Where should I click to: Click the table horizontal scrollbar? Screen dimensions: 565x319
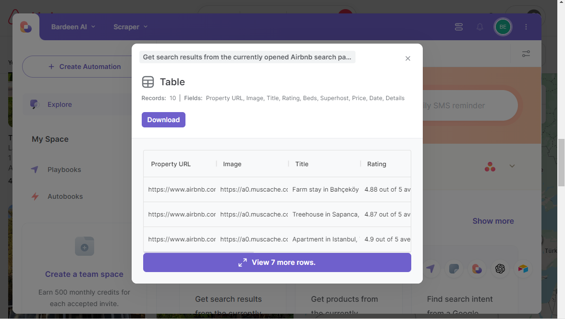pyautogui.click(x=198, y=252)
